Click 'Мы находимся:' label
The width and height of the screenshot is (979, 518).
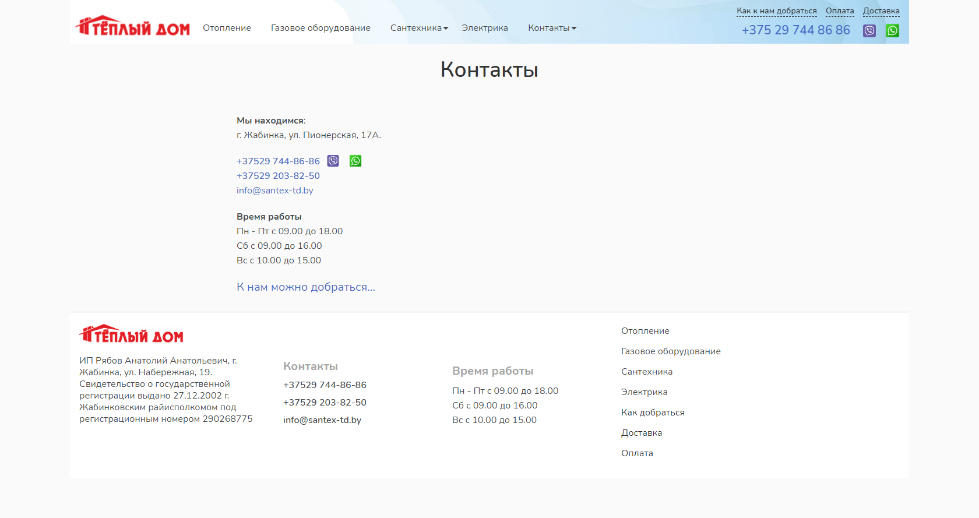point(271,121)
